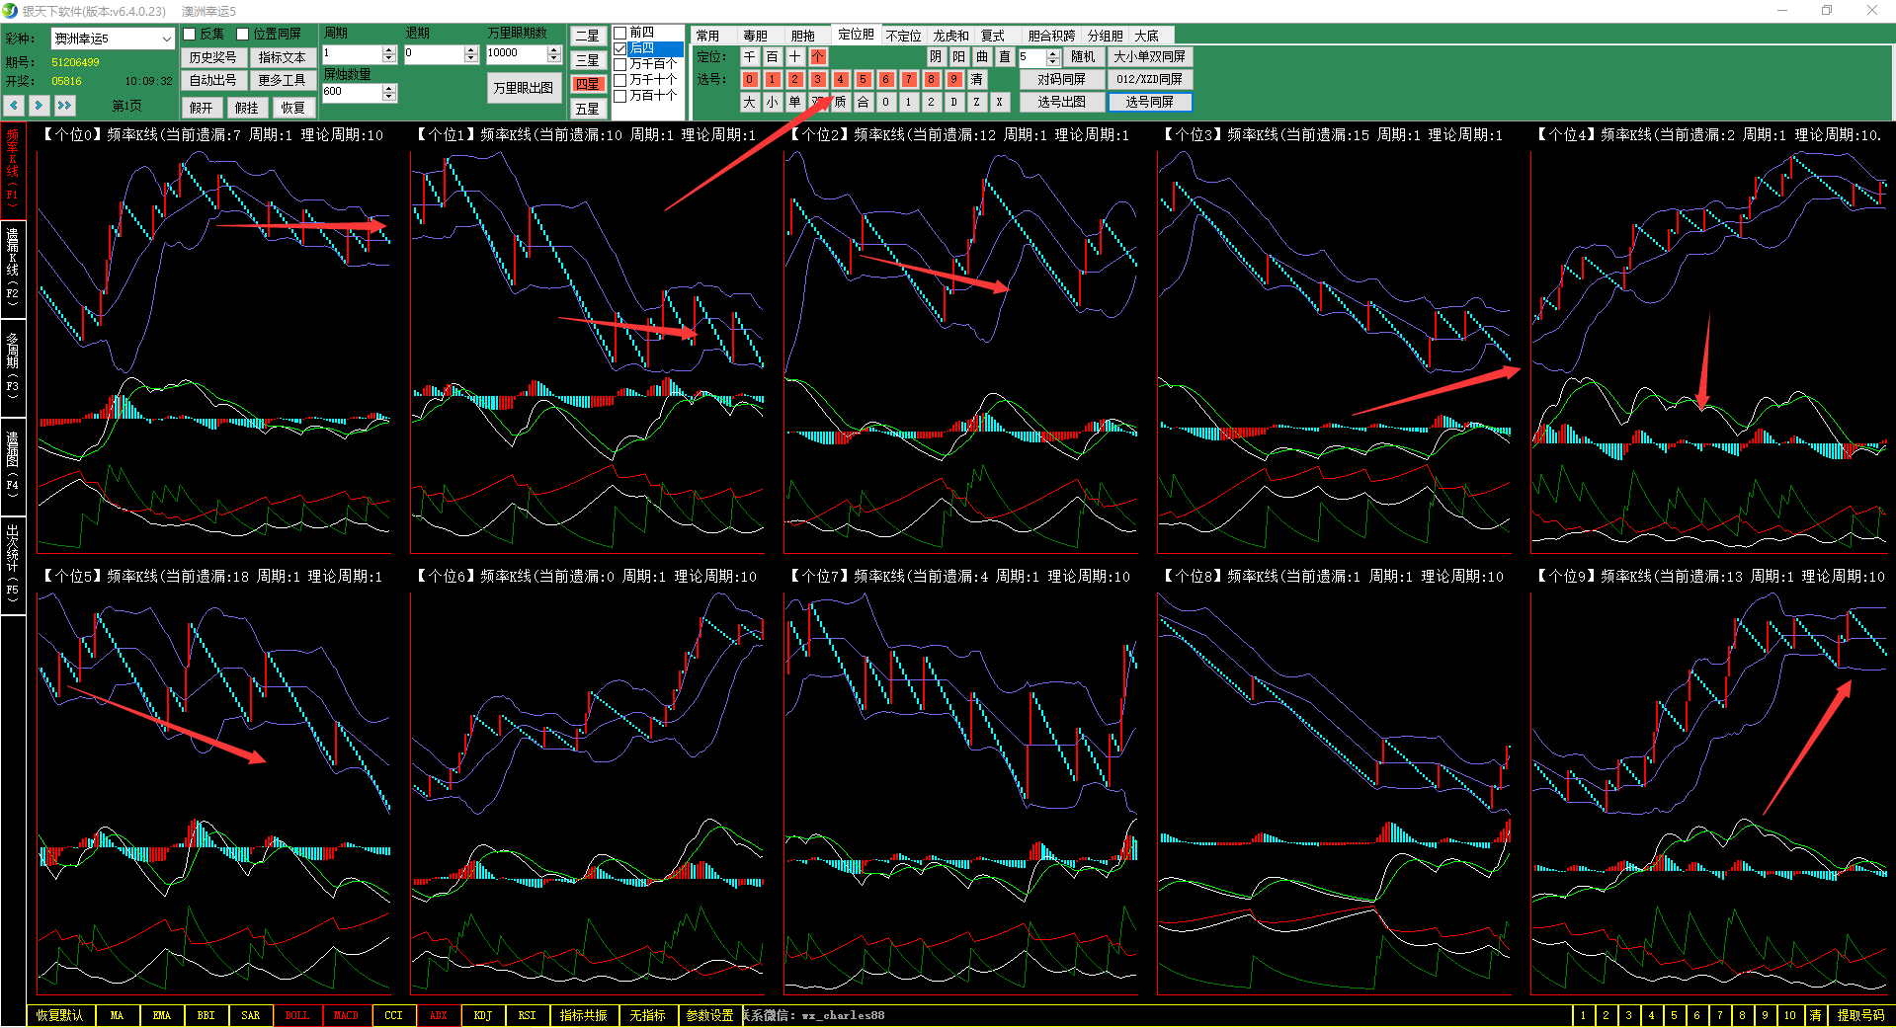Click 012/XZD同屏 button

pos(1149,79)
